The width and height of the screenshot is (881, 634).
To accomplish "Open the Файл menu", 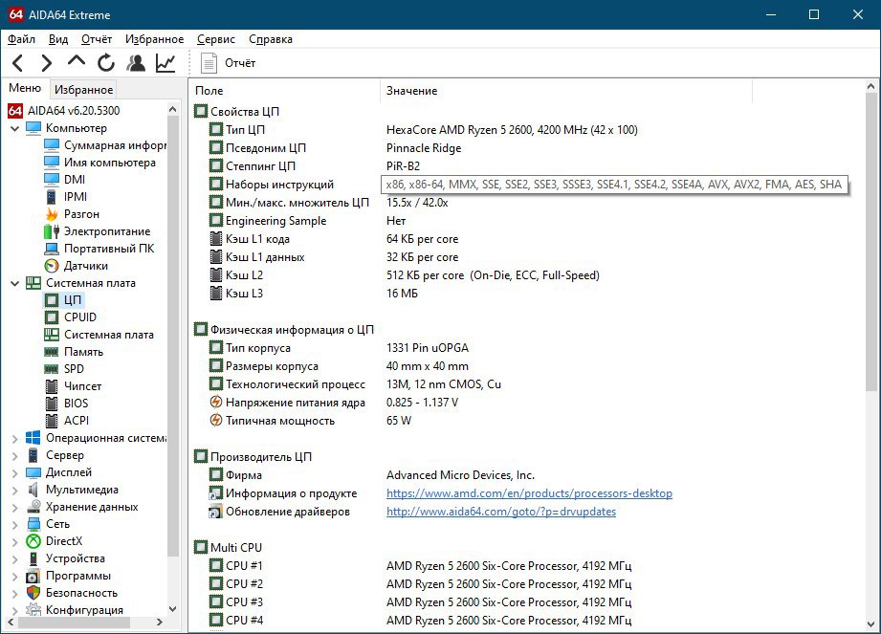I will click(21, 39).
